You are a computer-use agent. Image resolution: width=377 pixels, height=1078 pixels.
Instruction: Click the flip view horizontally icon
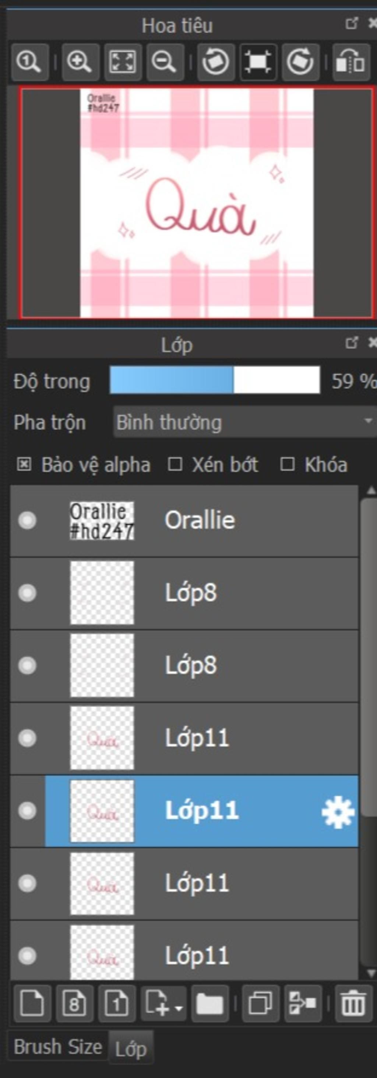(350, 62)
